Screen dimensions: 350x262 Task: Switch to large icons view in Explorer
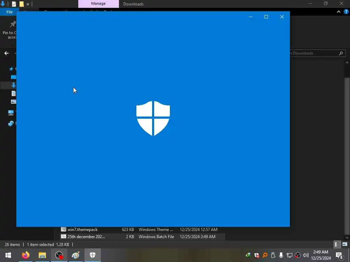point(345,244)
